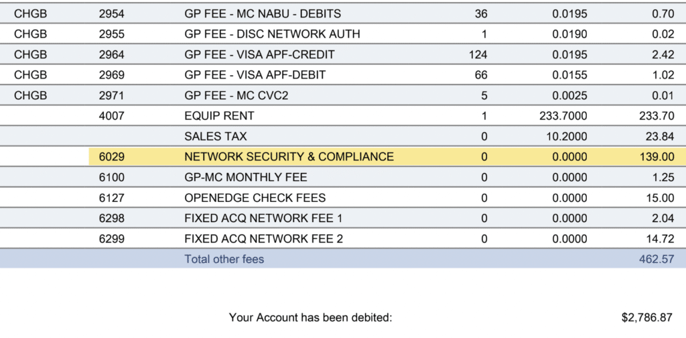
Task: Select the 139.00 compliance fee amount
Action: (x=657, y=157)
